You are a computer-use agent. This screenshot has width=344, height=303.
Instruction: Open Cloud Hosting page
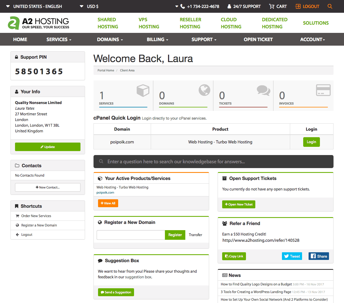[x=231, y=23]
